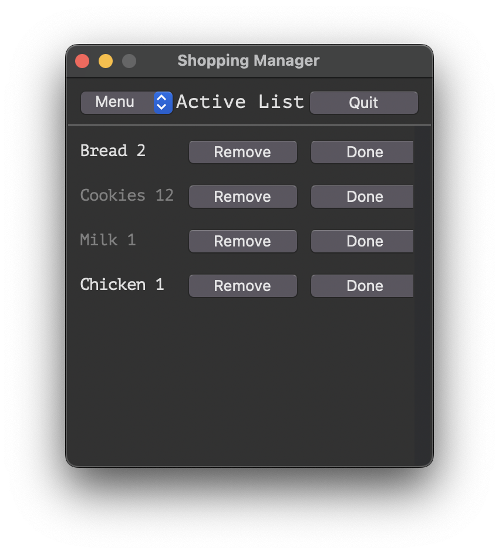Remove Milk from the list
Screen dimensions: 499x554
click(x=242, y=241)
